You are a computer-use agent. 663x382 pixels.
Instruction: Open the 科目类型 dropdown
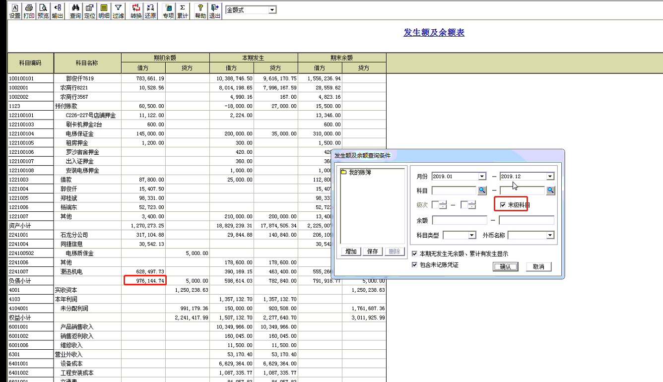coord(472,235)
